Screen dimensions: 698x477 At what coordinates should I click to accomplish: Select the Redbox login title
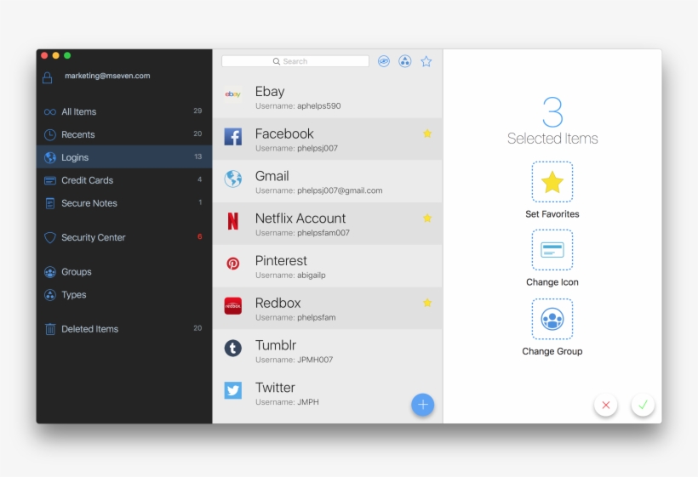click(277, 303)
